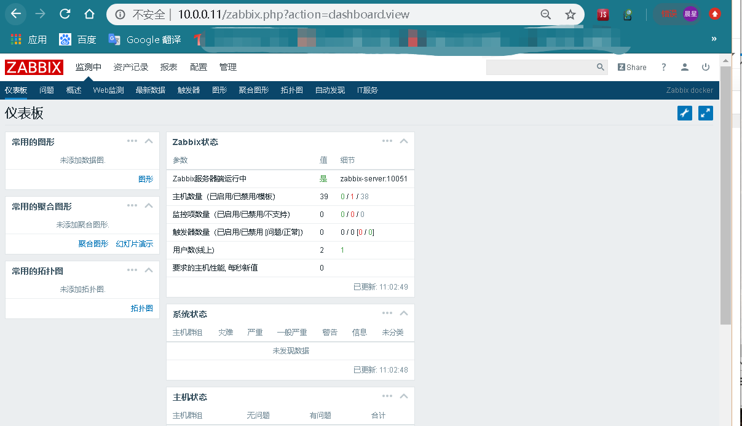The image size is (742, 426).
Task: Select the 仪表板 submenu tab
Action: click(x=16, y=90)
